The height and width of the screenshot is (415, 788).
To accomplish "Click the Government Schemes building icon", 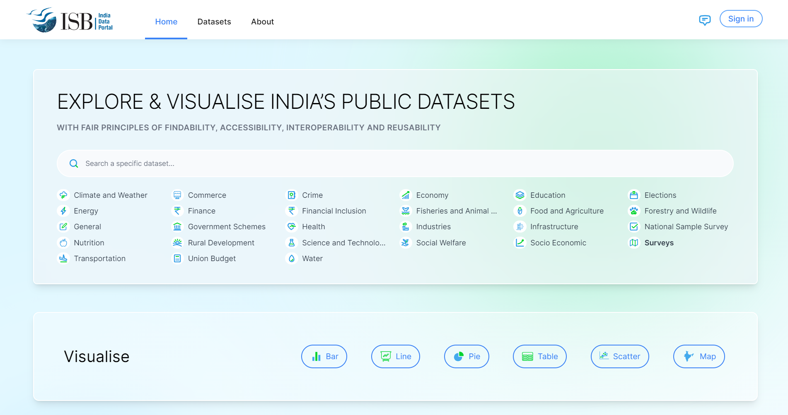I will click(177, 226).
